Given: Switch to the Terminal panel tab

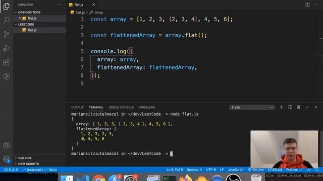Looking at the screenshot, I should (x=96, y=107).
